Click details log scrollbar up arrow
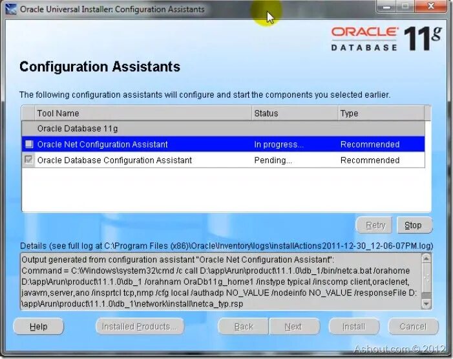453x359 pixels. 426,258
